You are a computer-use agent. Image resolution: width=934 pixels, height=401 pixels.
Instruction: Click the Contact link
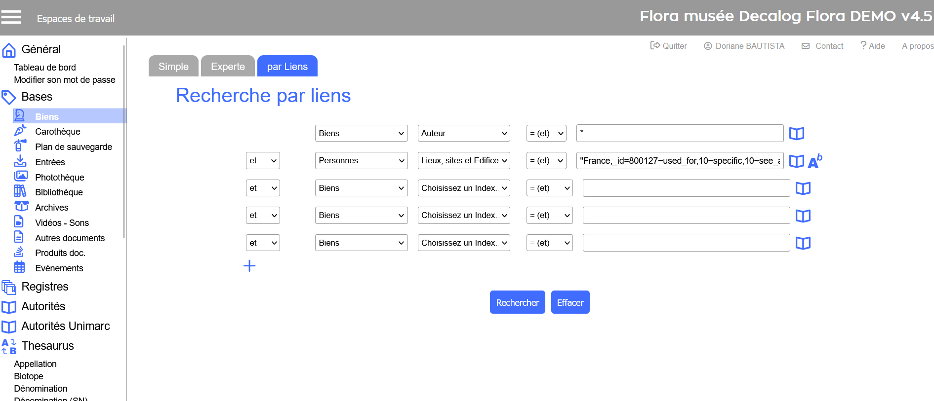pos(822,46)
